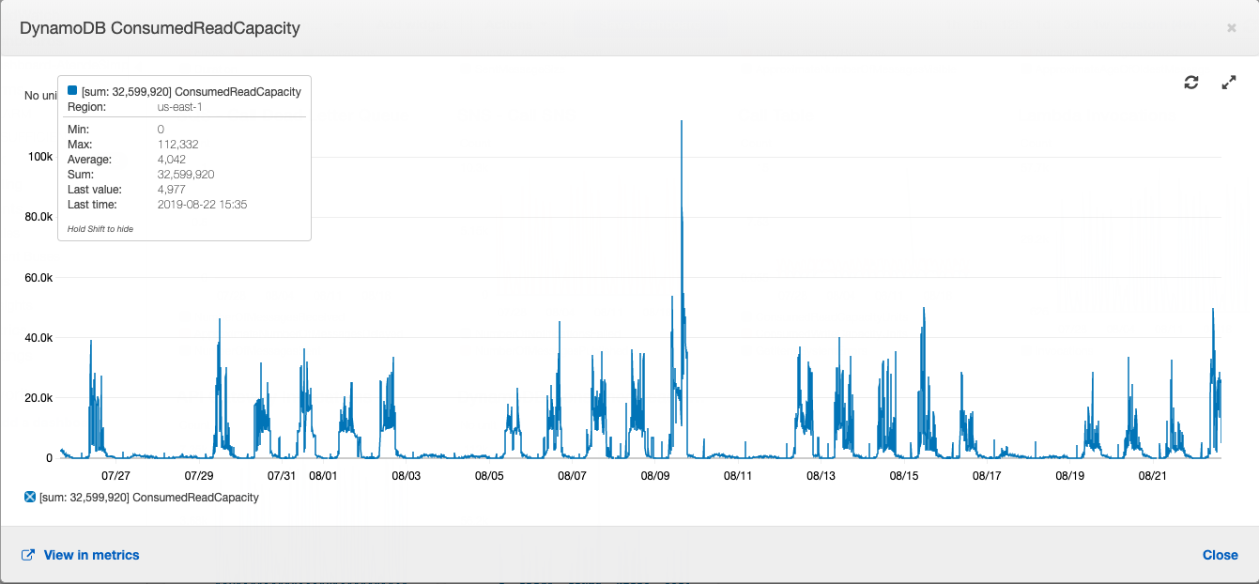Click the 08/19 x-axis date label

point(1069,476)
